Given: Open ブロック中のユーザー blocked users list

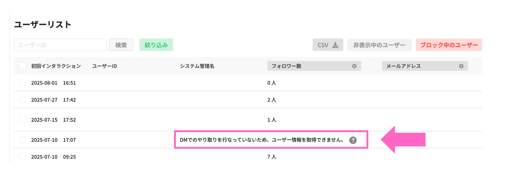Looking at the screenshot, I should coord(449,45).
